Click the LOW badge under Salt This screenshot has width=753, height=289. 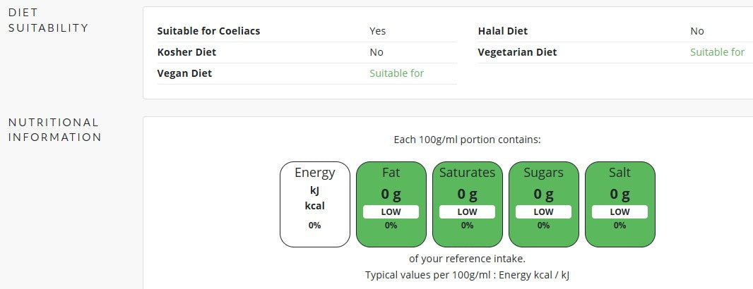pos(619,211)
